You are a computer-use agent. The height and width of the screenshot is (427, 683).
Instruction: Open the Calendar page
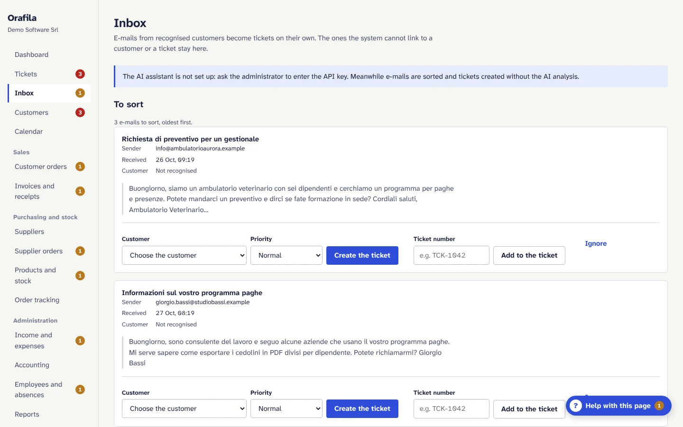49,131
